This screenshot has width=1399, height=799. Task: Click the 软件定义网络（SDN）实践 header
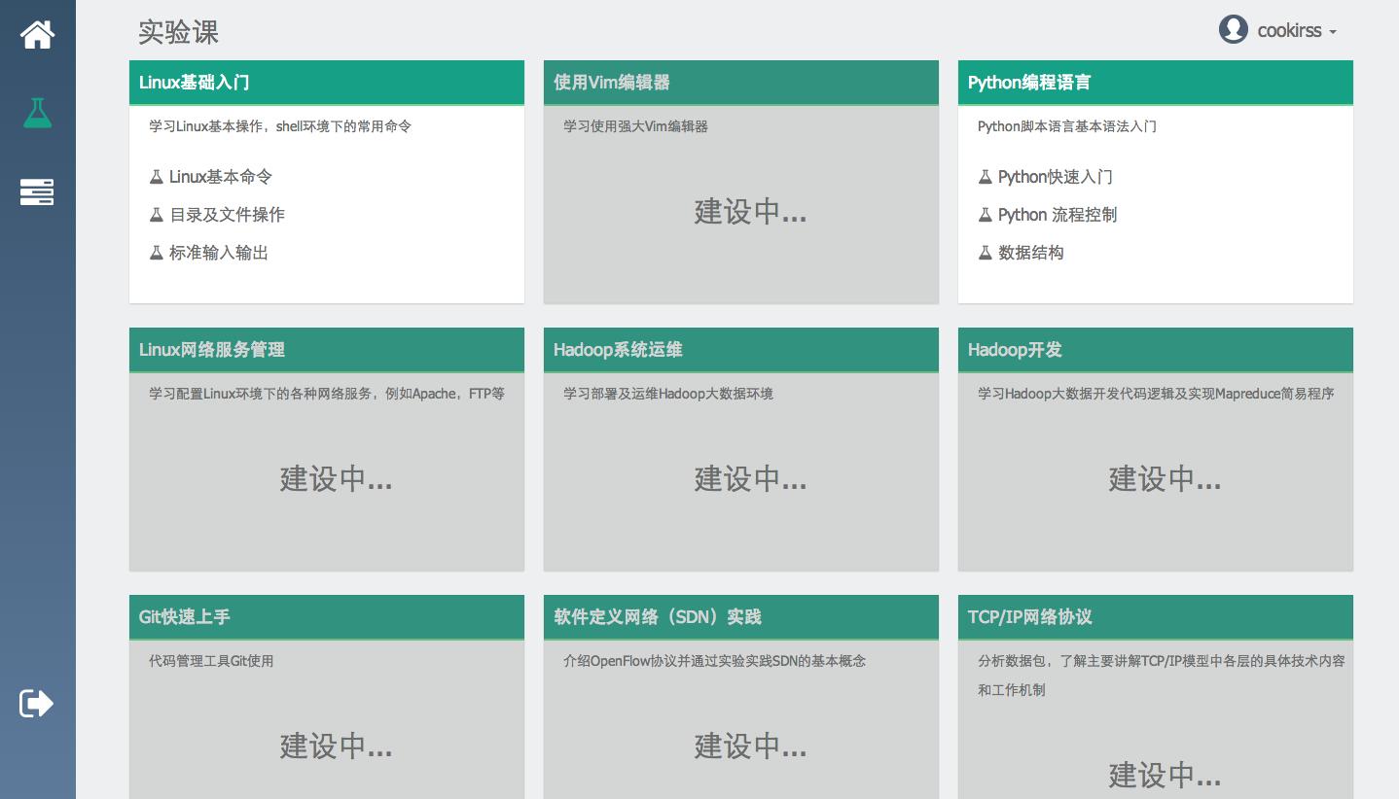tap(741, 617)
